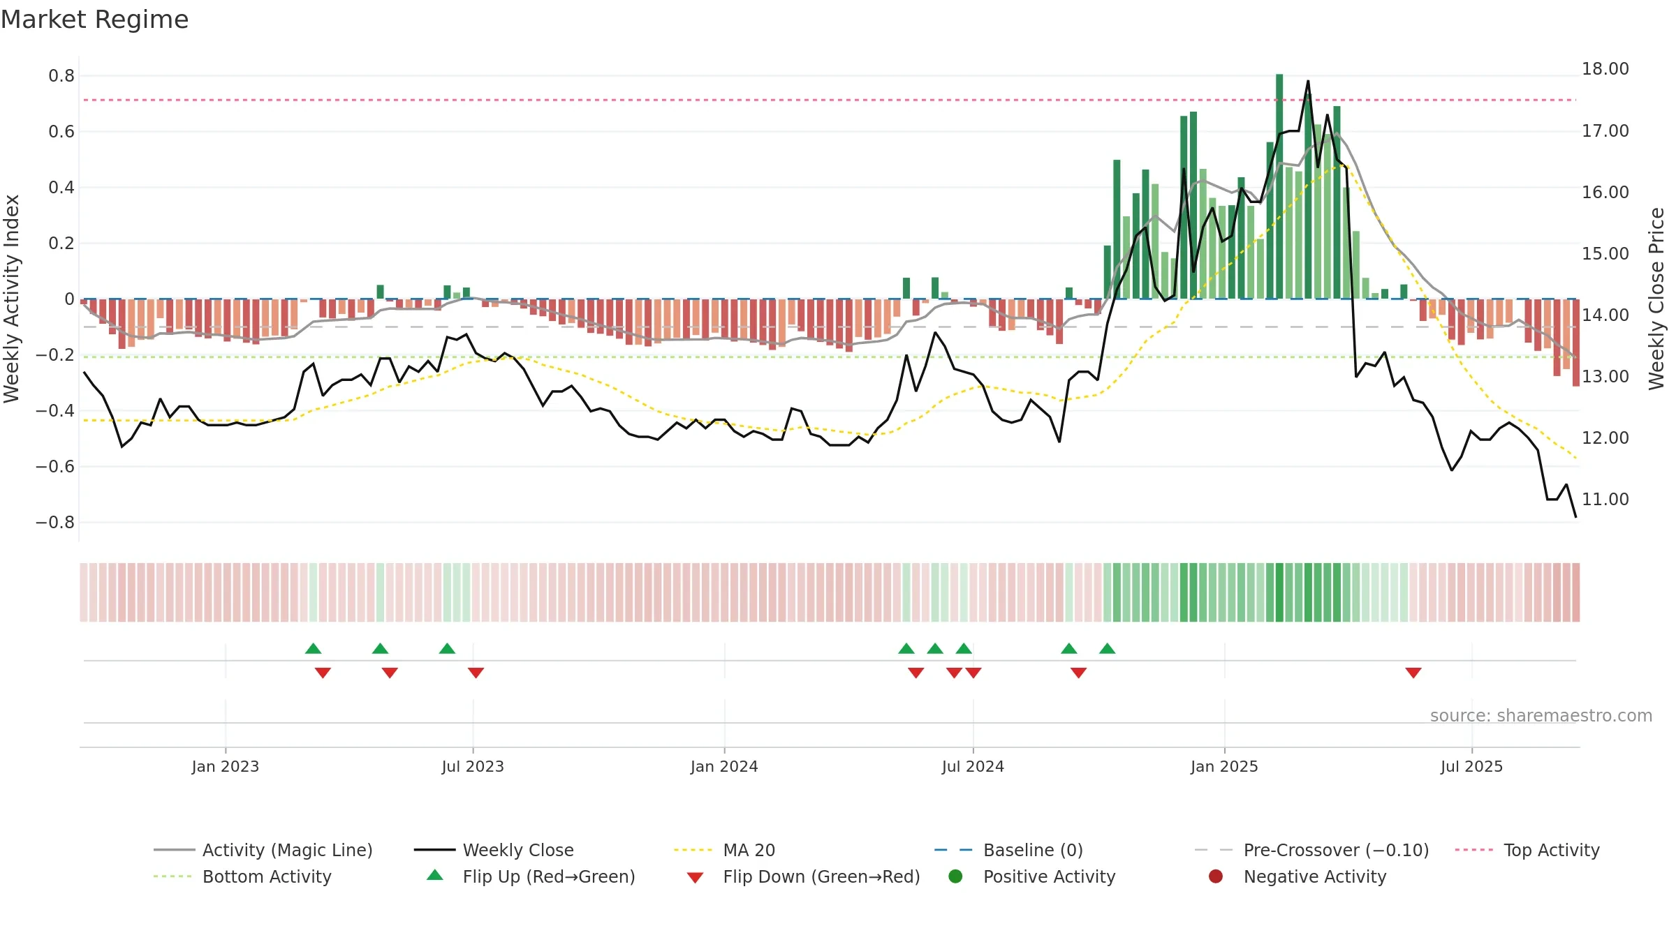Click the −0.6 left axis tick label

pyautogui.click(x=55, y=467)
